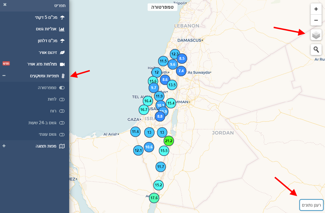
Task: Click the 17.6 station marker near Aqaba
Action: 154,198
